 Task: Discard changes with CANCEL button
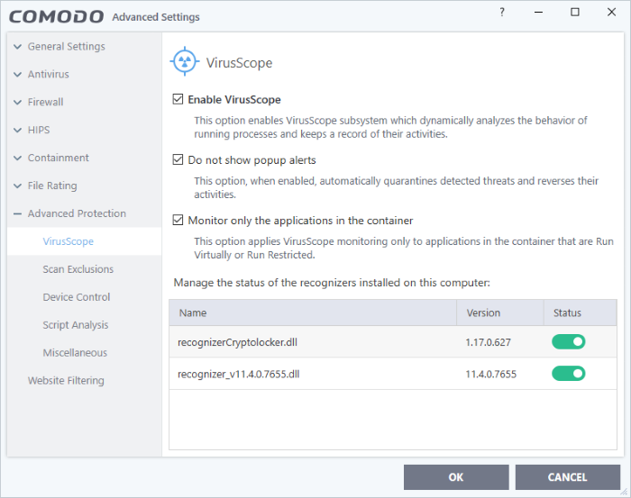click(567, 477)
